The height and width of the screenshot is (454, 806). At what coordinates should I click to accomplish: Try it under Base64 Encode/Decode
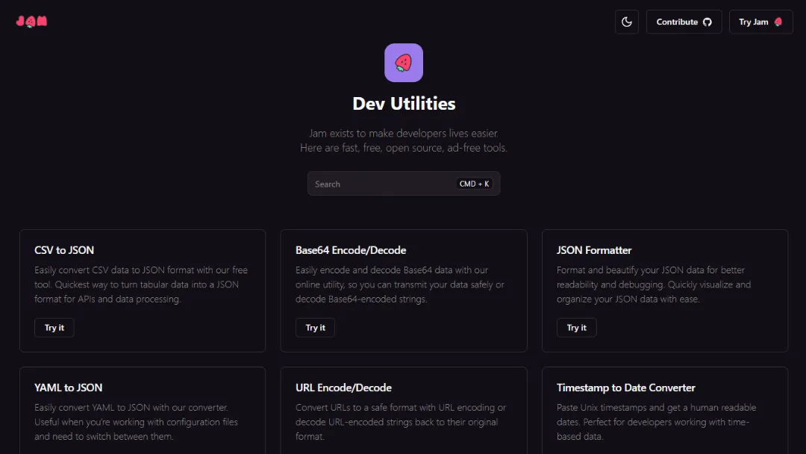click(315, 328)
